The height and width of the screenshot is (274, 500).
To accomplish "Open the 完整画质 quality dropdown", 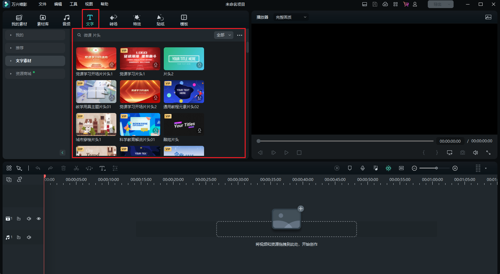I will point(291,17).
